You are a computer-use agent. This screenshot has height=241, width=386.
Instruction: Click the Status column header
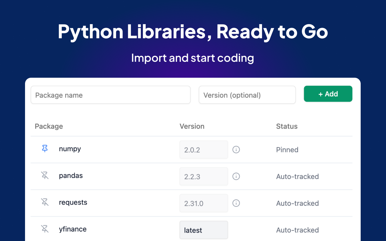(x=287, y=126)
